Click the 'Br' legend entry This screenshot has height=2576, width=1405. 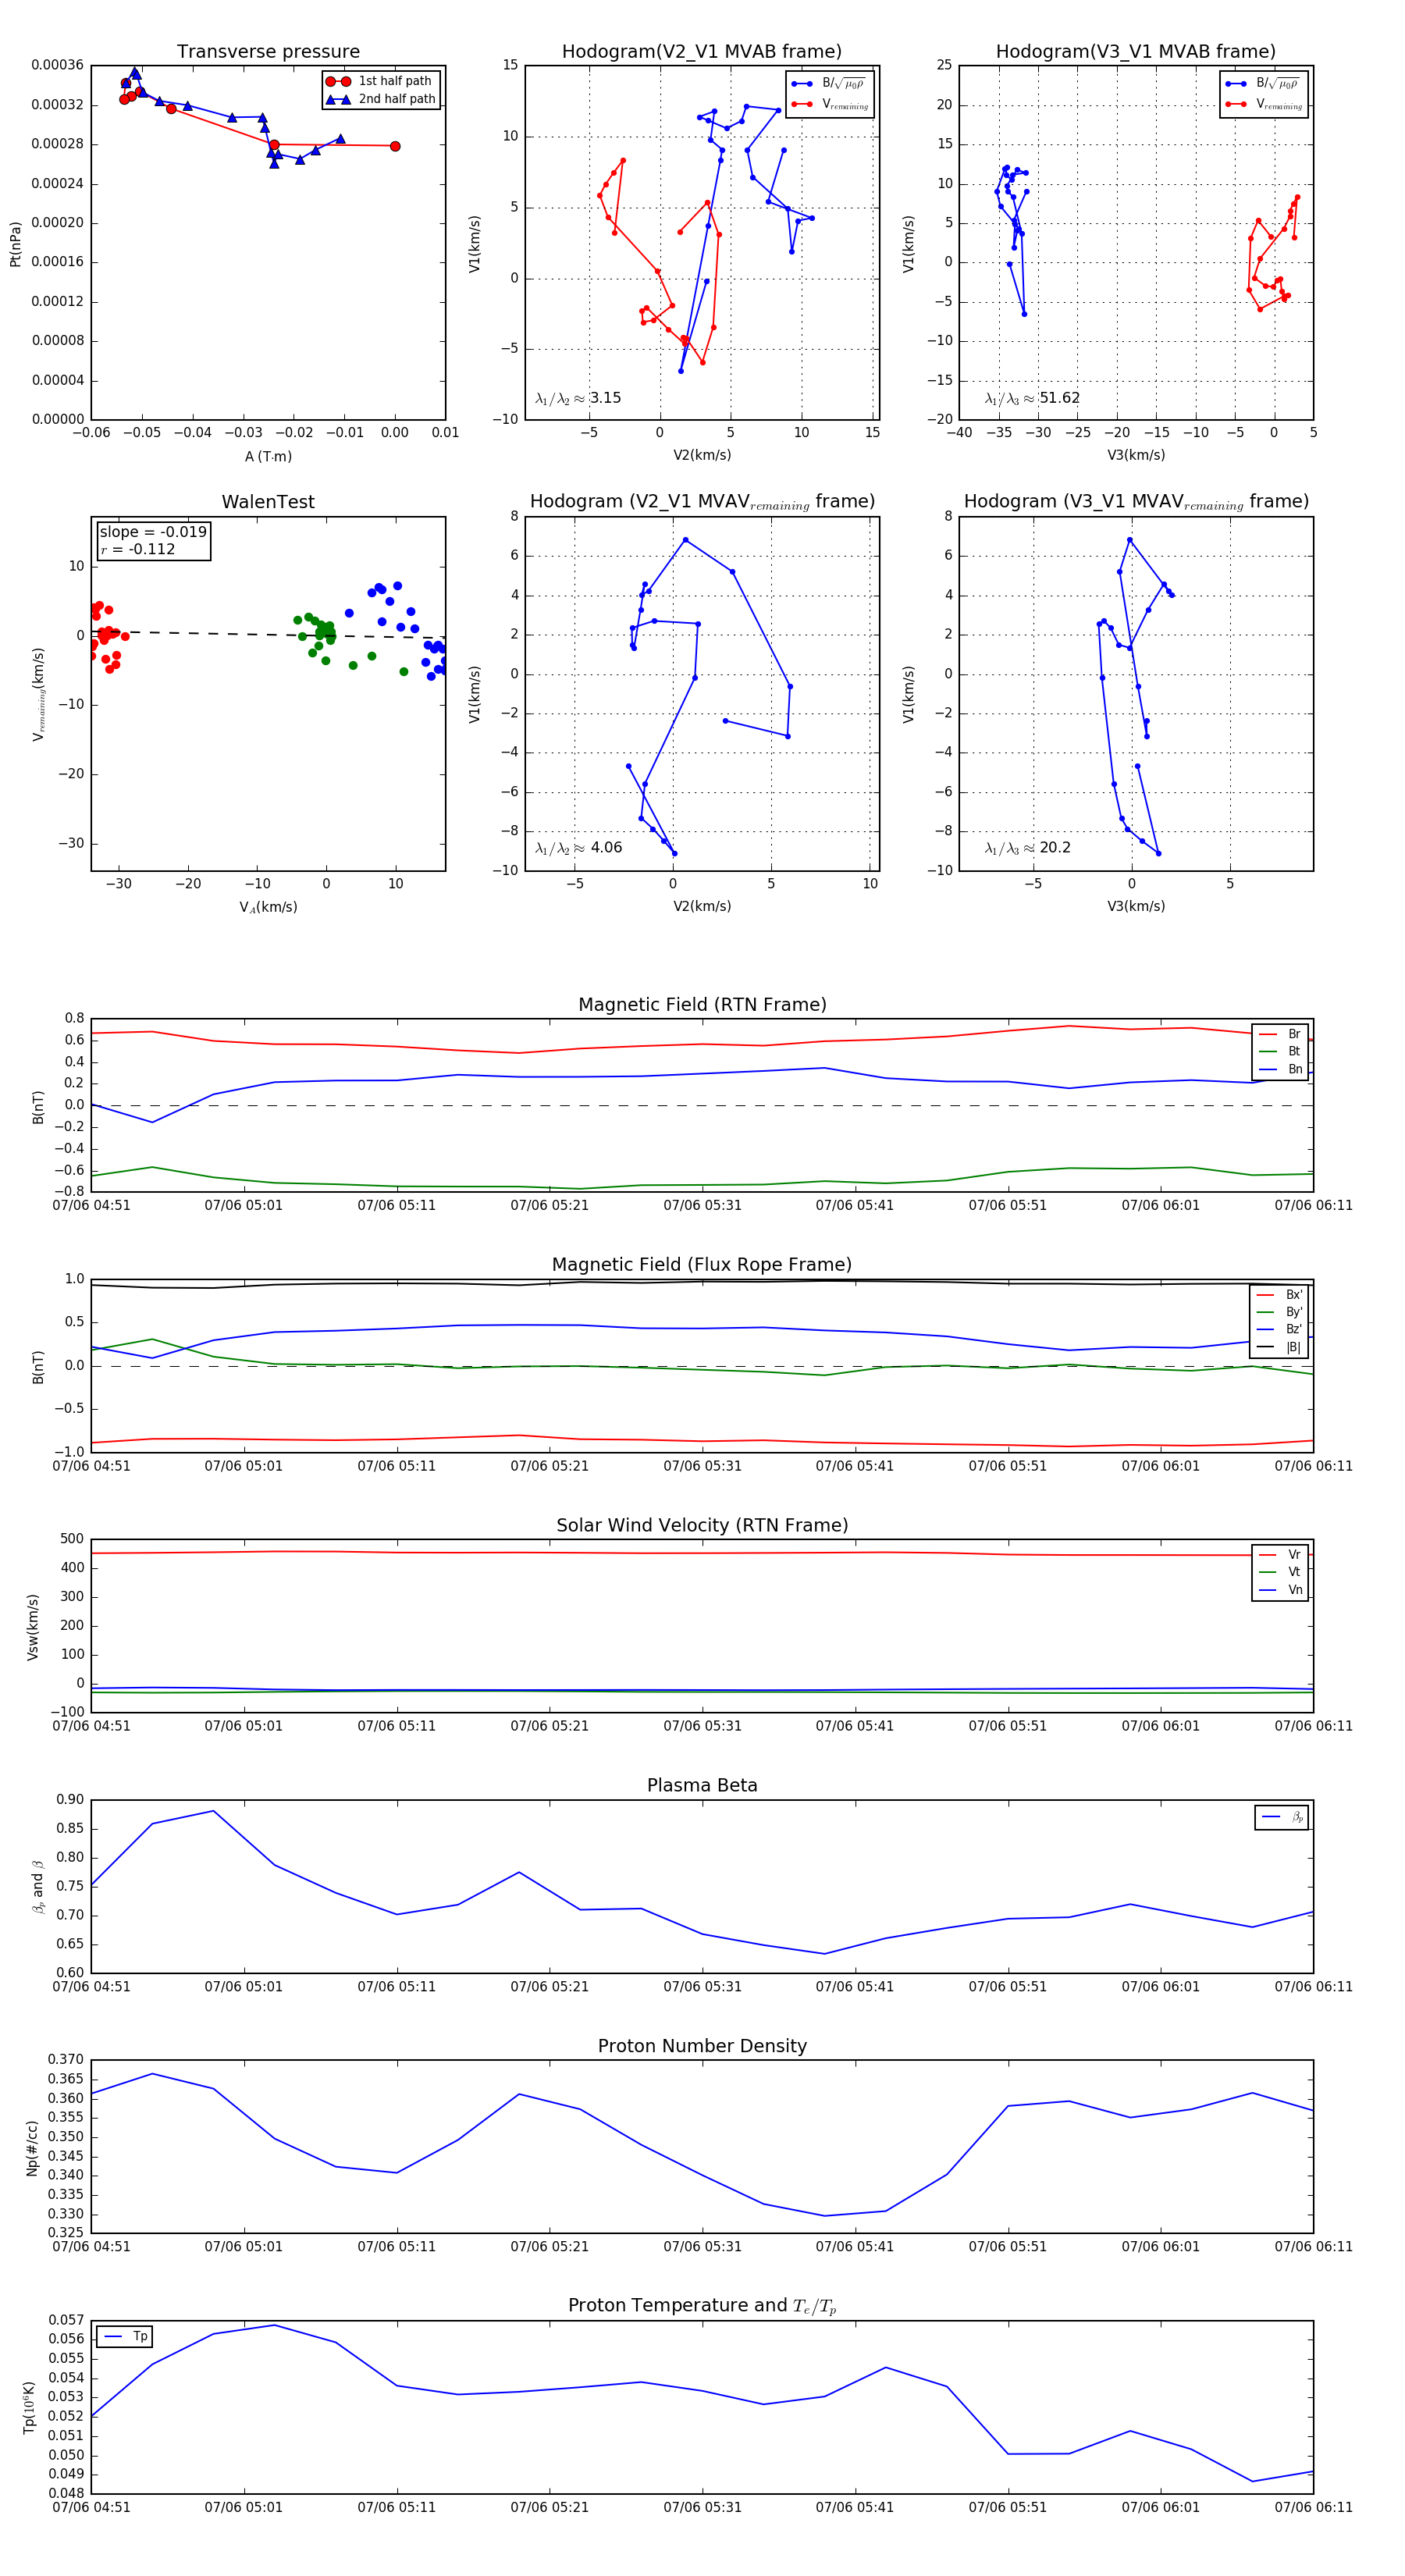(1280, 1034)
